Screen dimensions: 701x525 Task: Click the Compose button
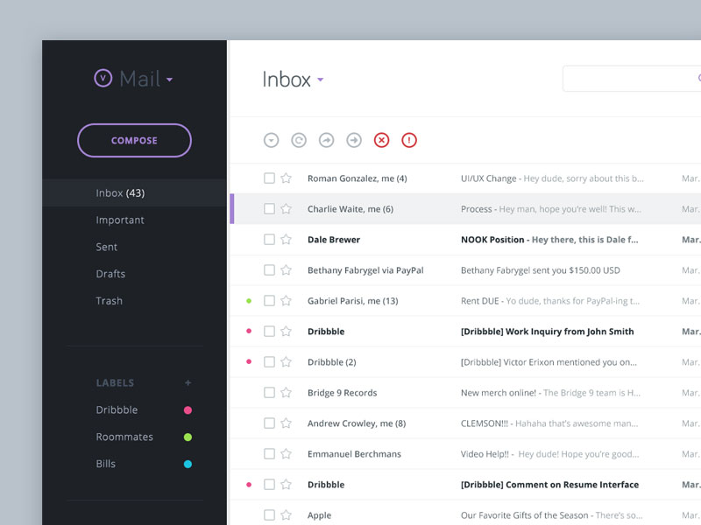[134, 140]
